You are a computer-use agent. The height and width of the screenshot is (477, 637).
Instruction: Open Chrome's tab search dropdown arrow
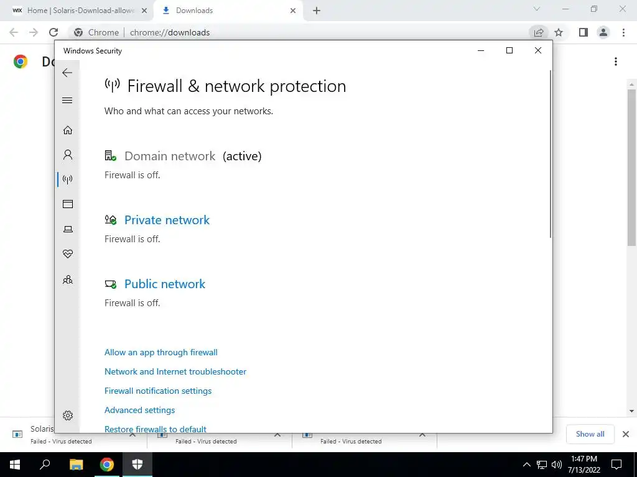pyautogui.click(x=537, y=10)
